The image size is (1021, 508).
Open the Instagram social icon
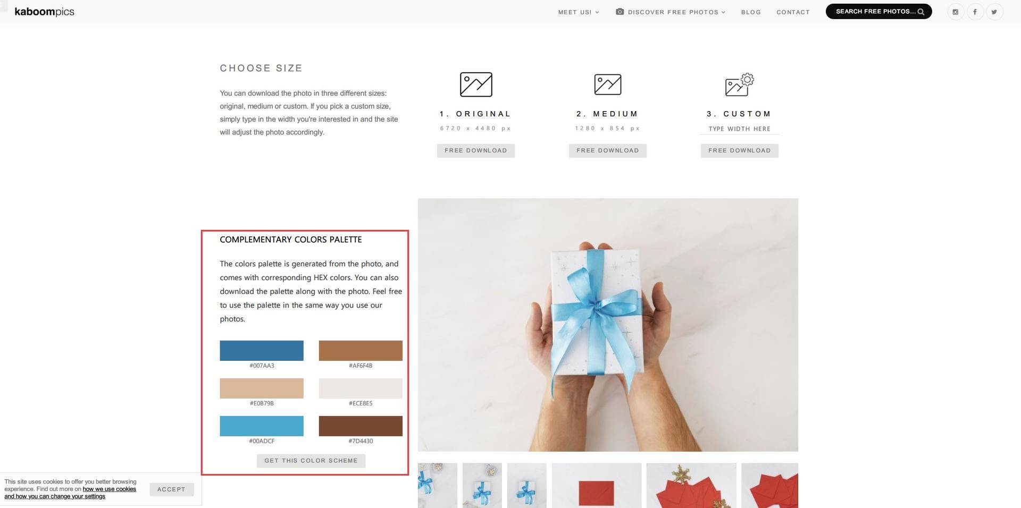[956, 12]
